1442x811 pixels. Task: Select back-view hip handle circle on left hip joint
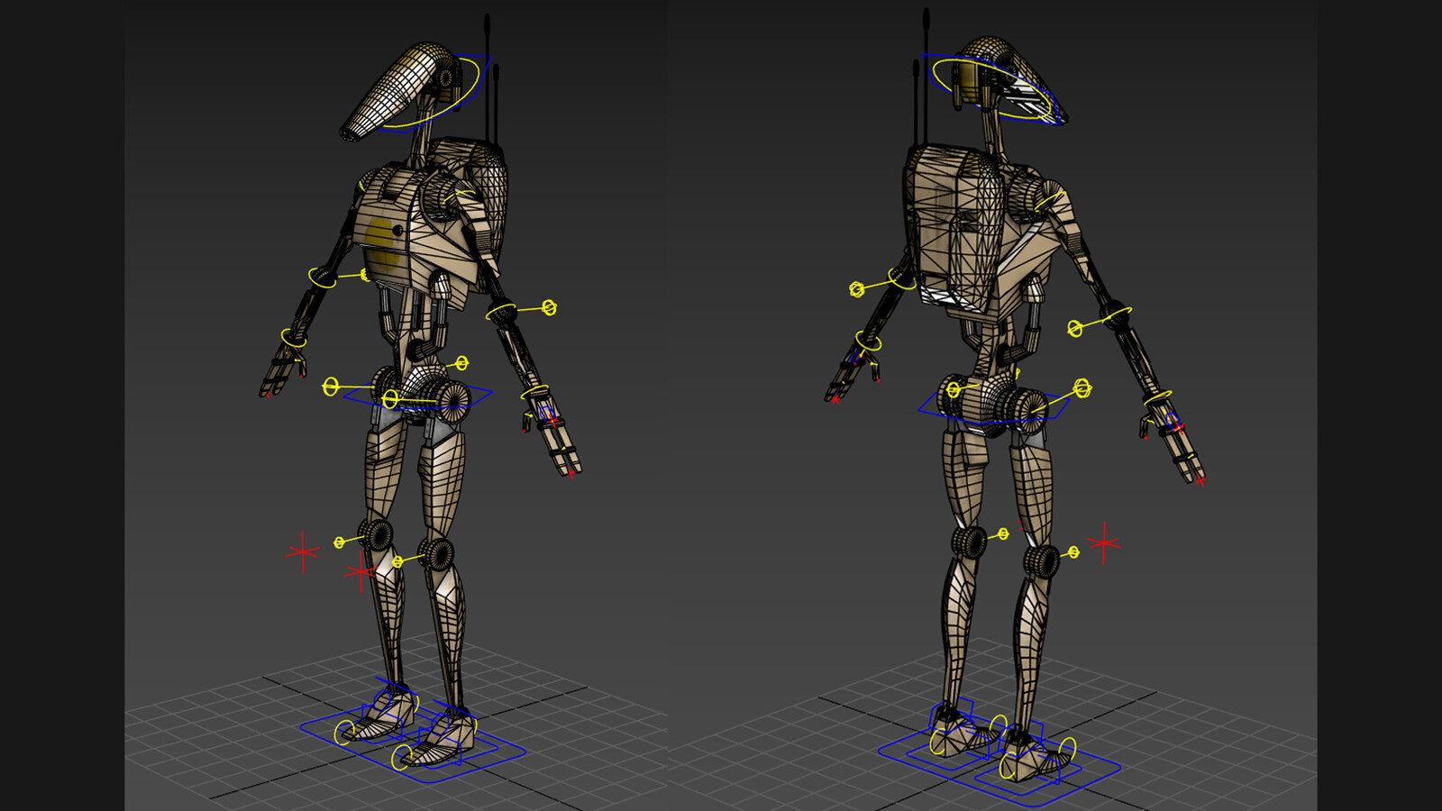coord(954,390)
